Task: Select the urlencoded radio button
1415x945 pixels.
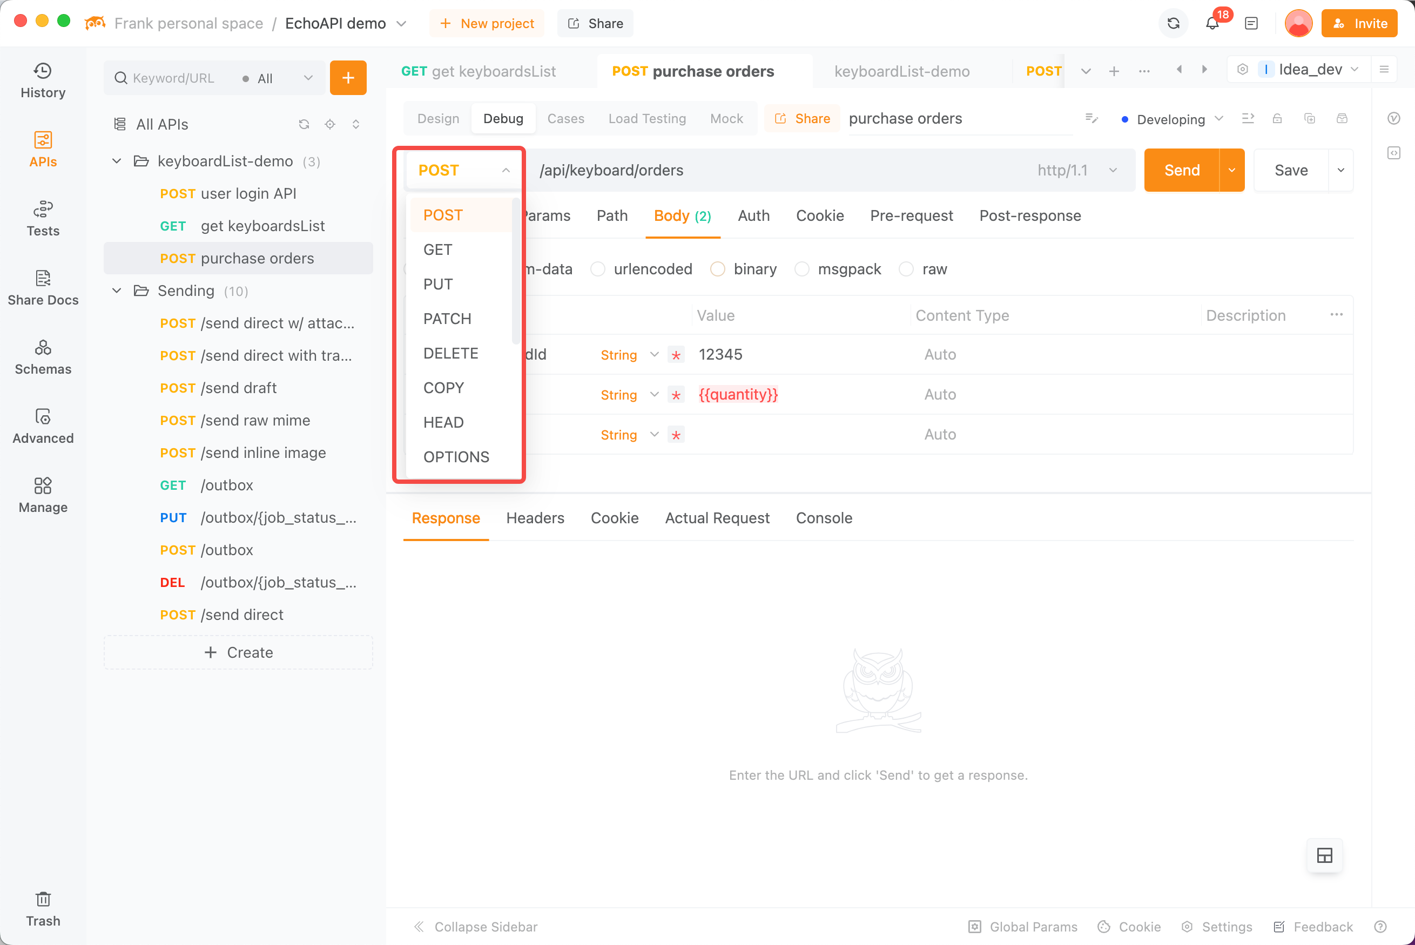Action: tap(598, 269)
